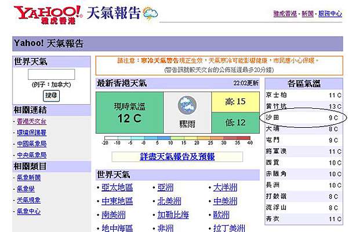Open the 地中海區 world weather link

point(117,228)
